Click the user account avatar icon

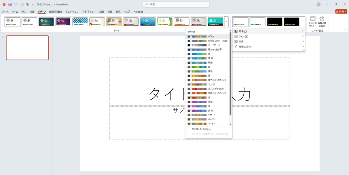tap(318, 4)
